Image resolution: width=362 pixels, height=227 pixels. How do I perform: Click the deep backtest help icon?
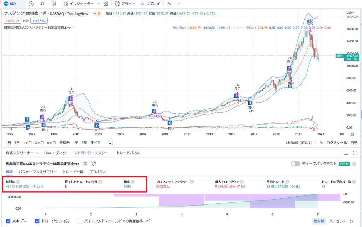click(x=354, y=164)
